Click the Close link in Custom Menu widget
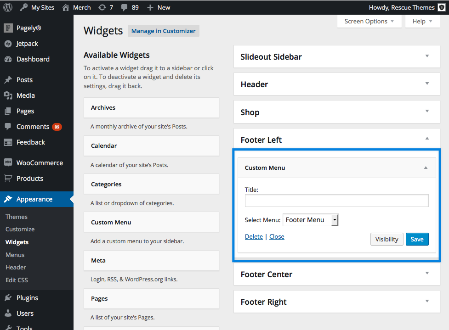Image resolution: width=449 pixels, height=330 pixels. (x=277, y=236)
